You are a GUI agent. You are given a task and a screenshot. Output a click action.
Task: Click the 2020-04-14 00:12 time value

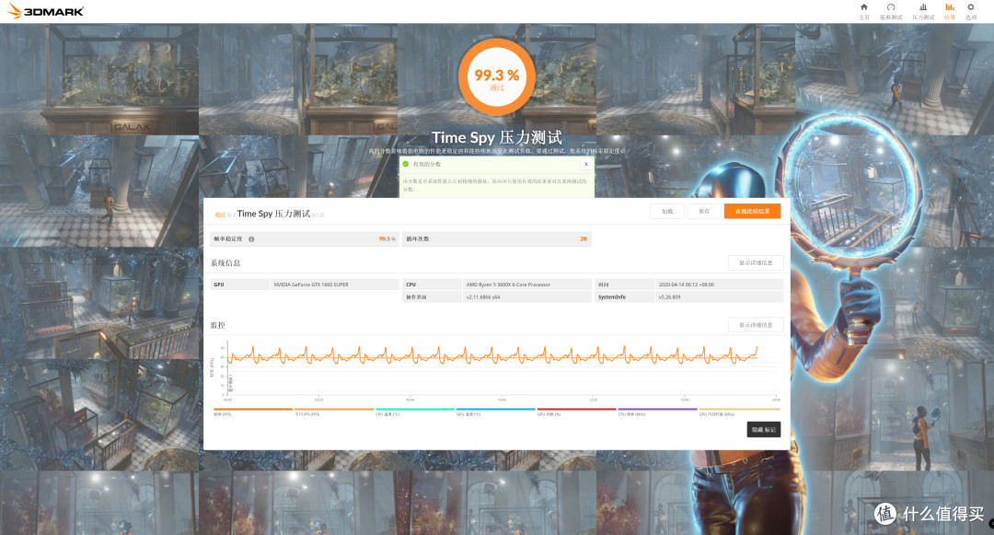point(687,285)
